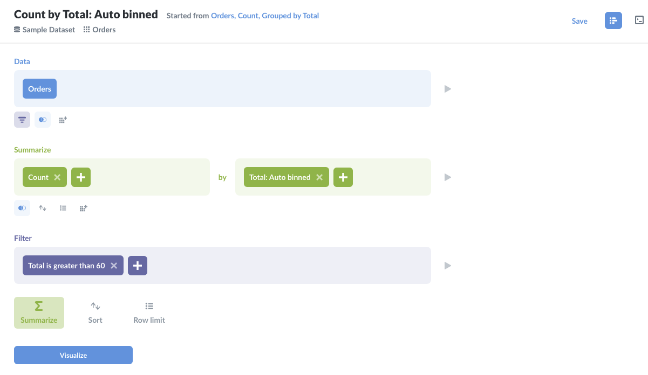Open the pick-columns icon under Orders
The image size is (648, 375).
[42, 119]
